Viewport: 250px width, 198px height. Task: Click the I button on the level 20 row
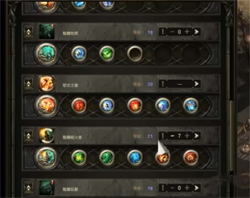pos(162,84)
